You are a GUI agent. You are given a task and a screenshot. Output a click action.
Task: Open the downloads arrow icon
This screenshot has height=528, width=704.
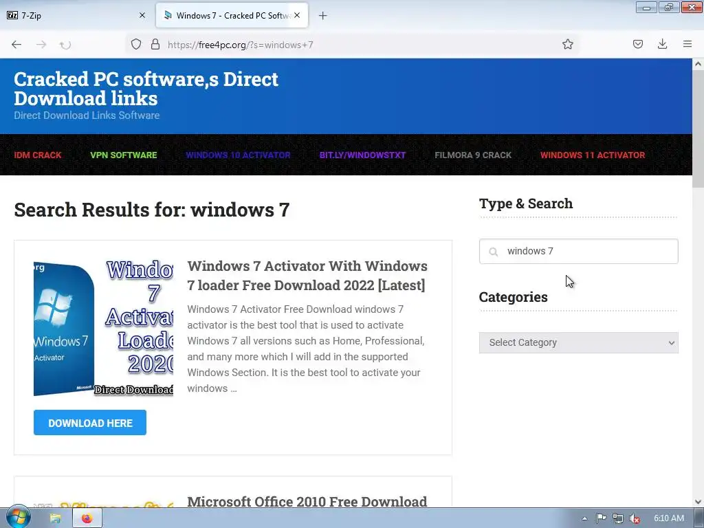[662, 44]
